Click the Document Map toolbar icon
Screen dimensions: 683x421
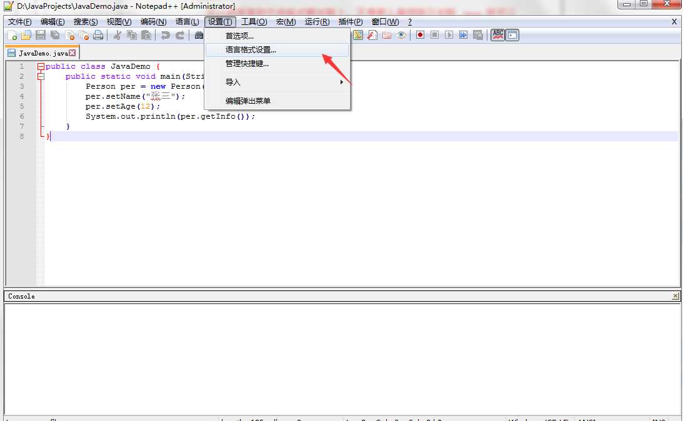click(x=358, y=35)
